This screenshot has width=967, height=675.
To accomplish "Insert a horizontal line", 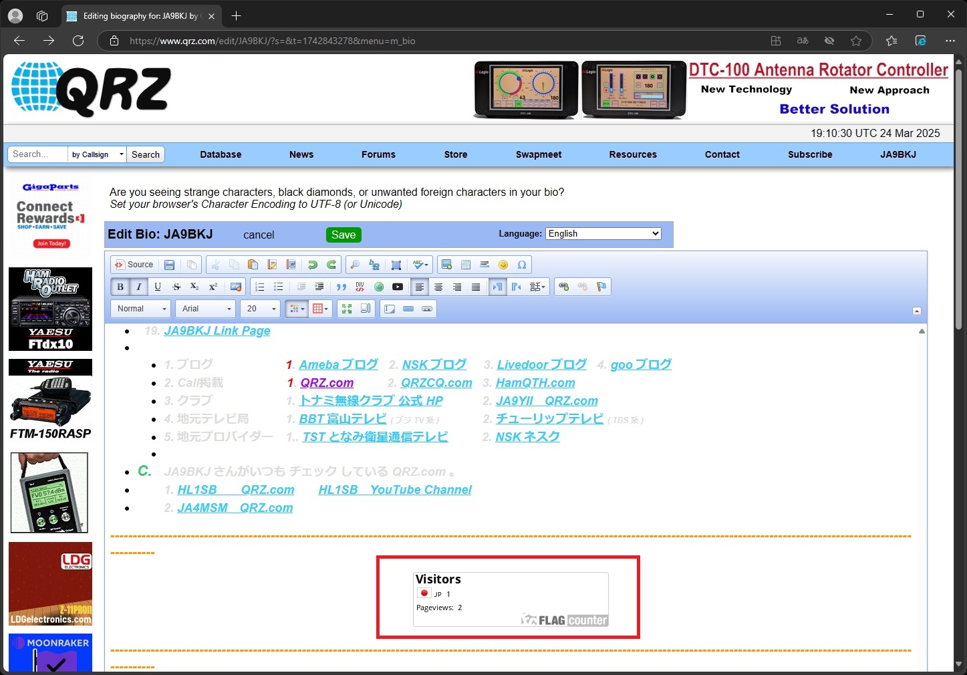I will pos(485,265).
